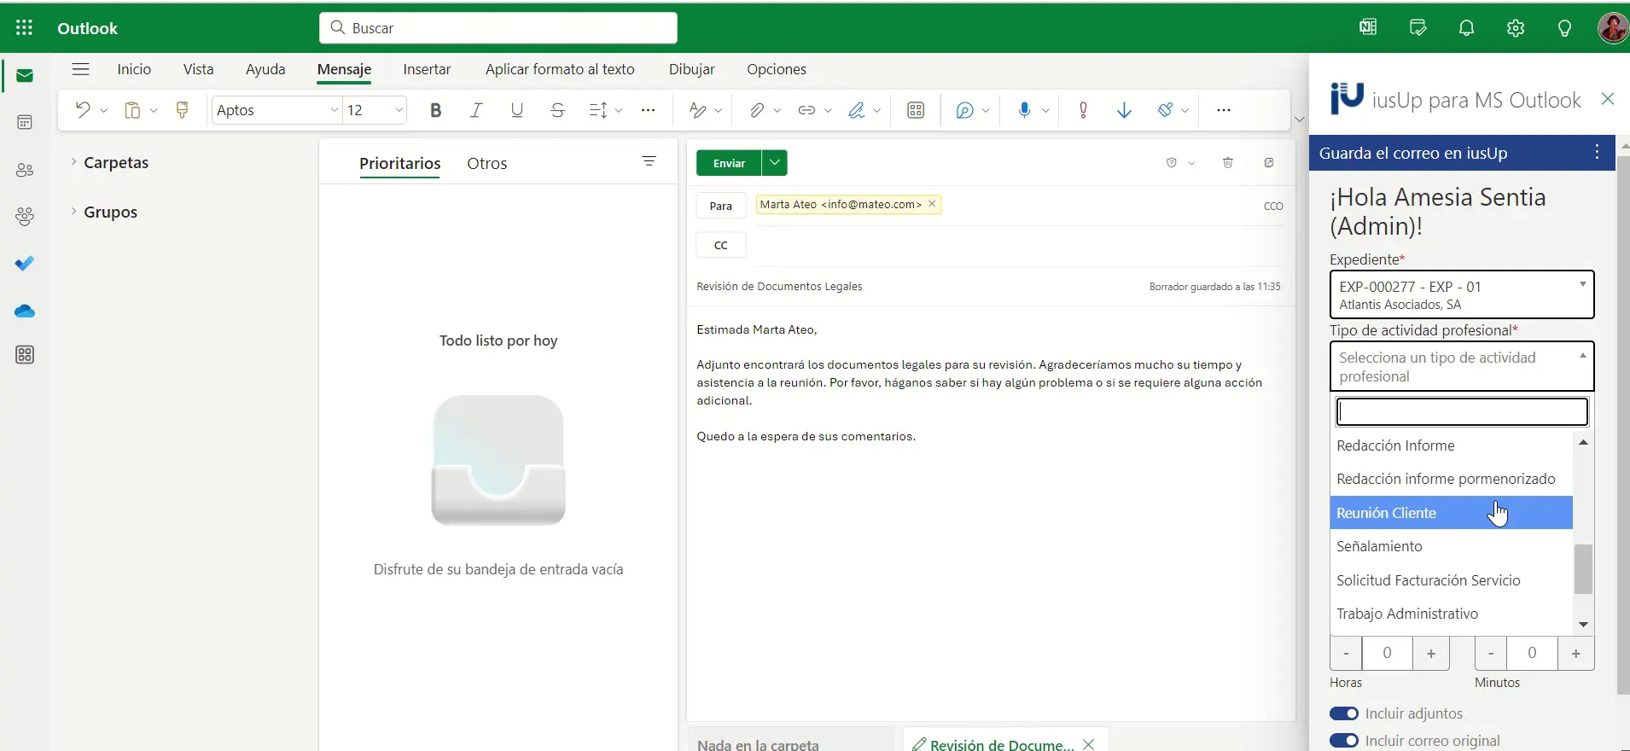The width and height of the screenshot is (1630, 751).
Task: Select Reunión Cliente from the list
Action: click(1450, 513)
